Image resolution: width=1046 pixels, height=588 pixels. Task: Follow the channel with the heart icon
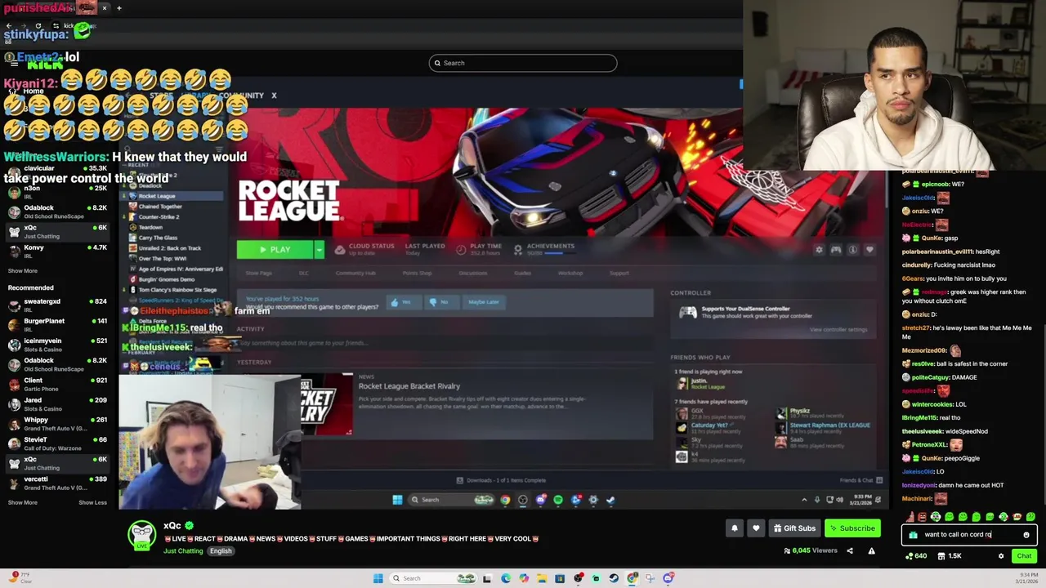(x=756, y=528)
